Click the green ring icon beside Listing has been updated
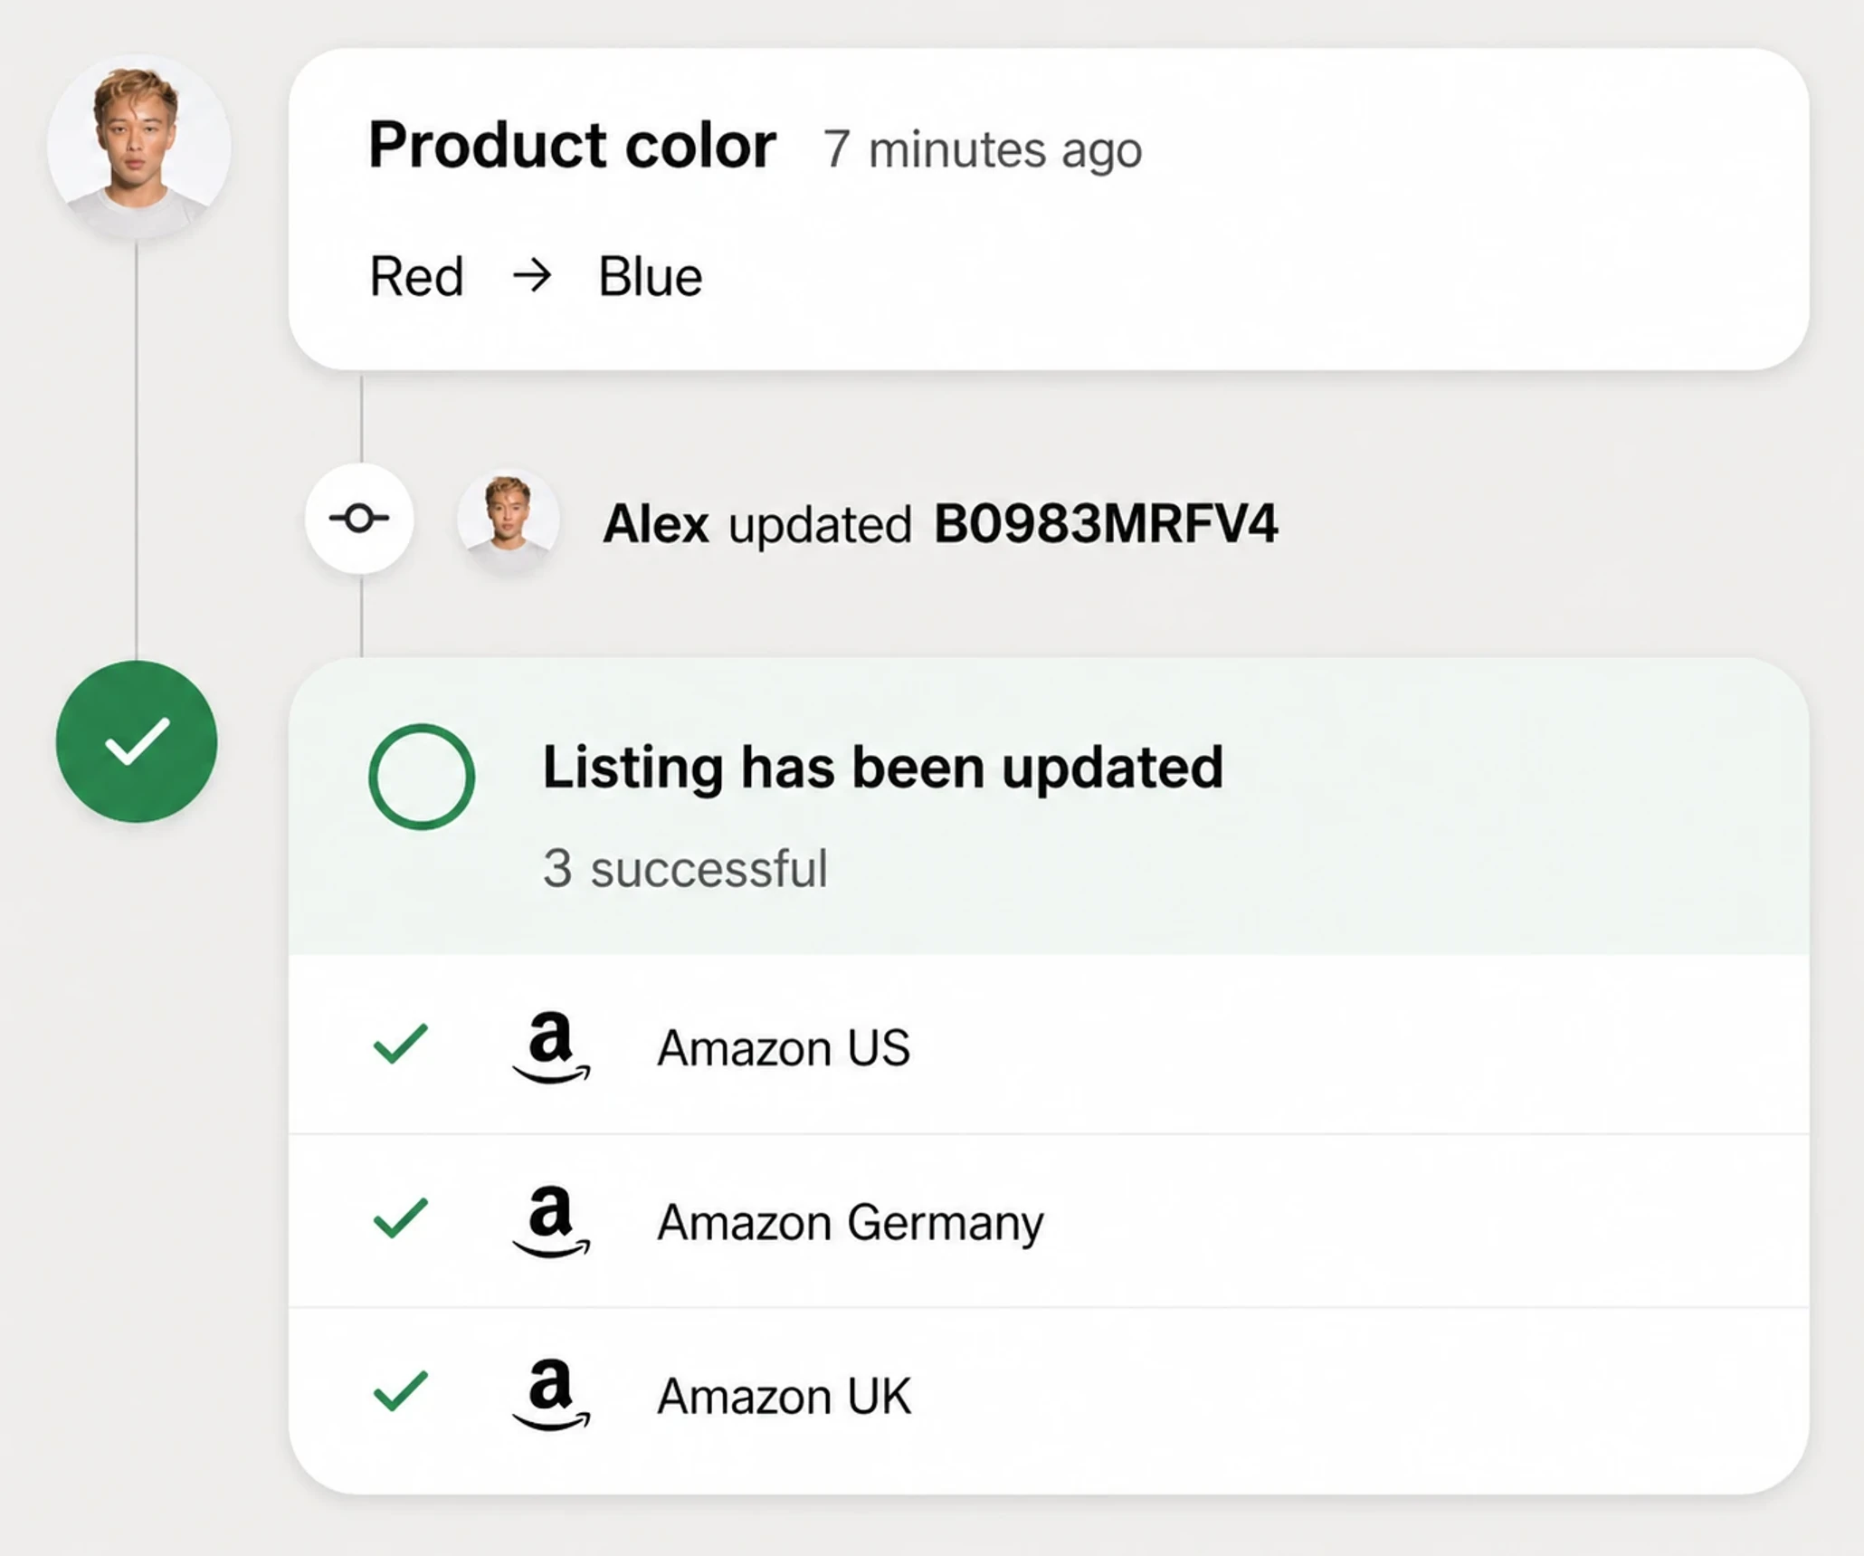This screenshot has width=1864, height=1556. [422, 777]
